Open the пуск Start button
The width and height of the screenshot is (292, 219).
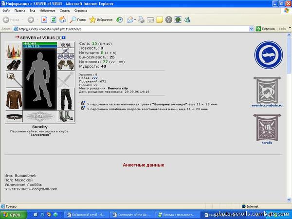click(14, 215)
